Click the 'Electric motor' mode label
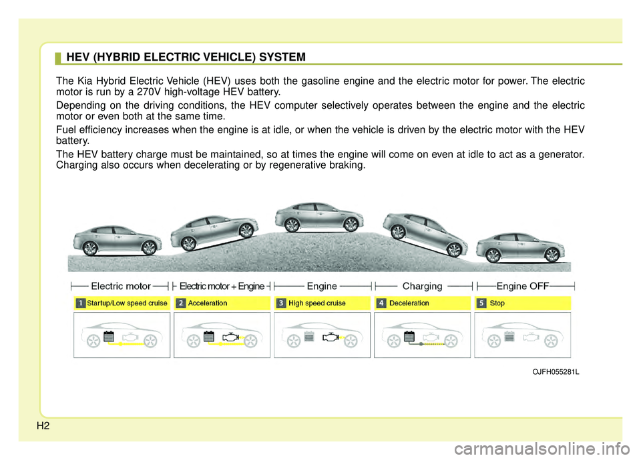 click(x=121, y=286)
